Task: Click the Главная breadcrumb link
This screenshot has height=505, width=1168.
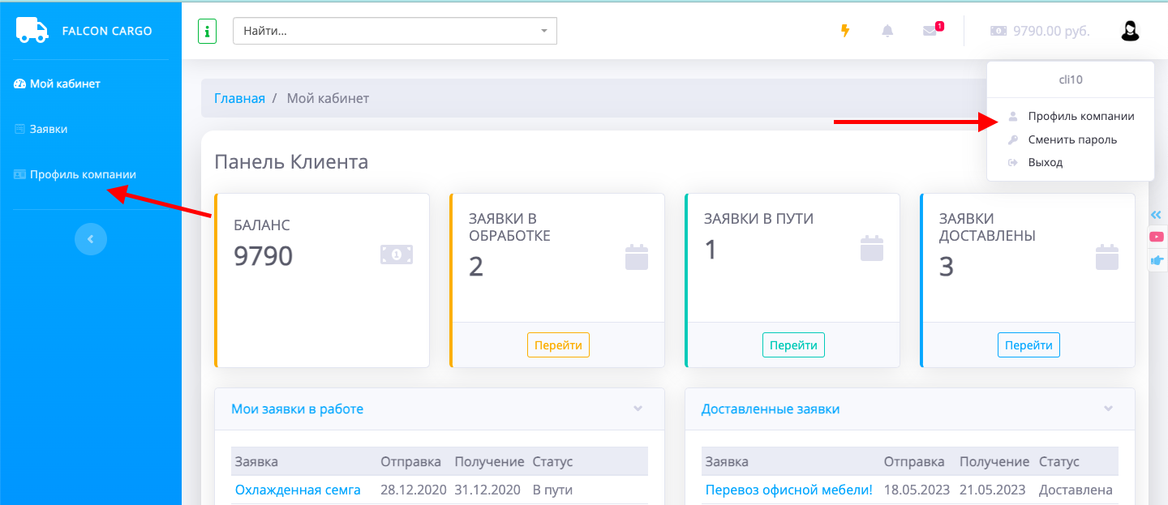Action: coord(239,98)
